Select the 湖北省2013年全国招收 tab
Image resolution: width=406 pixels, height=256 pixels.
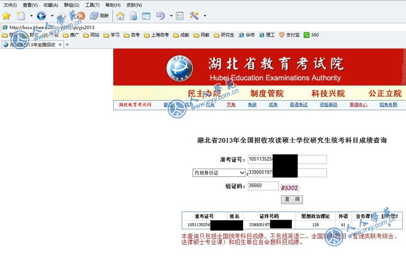tap(32, 45)
